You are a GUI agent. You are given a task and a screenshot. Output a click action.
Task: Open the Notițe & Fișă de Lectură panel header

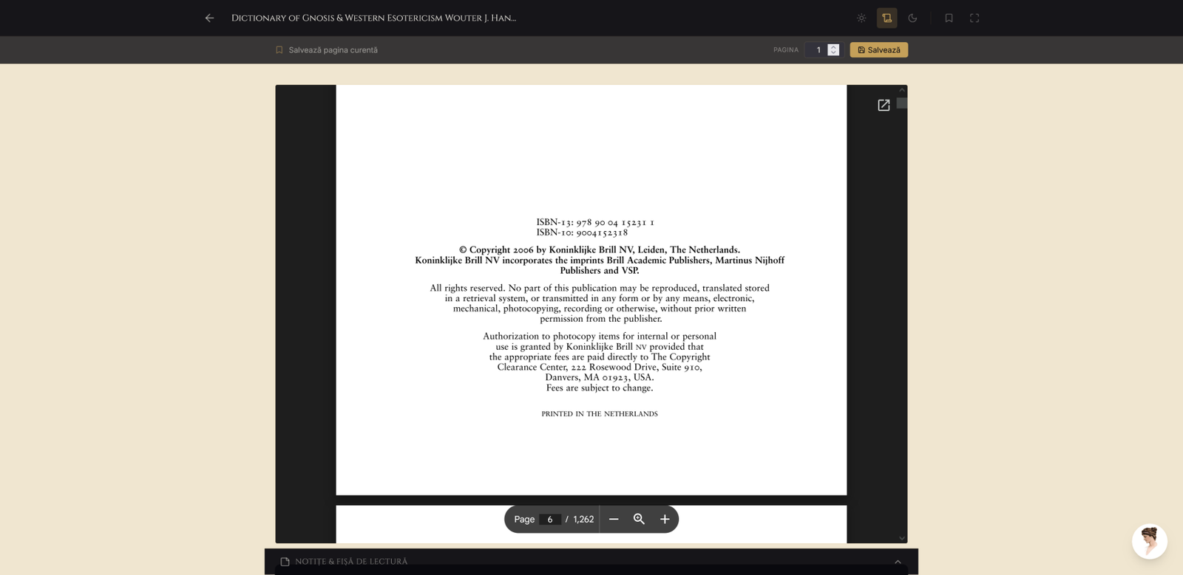[591, 562]
